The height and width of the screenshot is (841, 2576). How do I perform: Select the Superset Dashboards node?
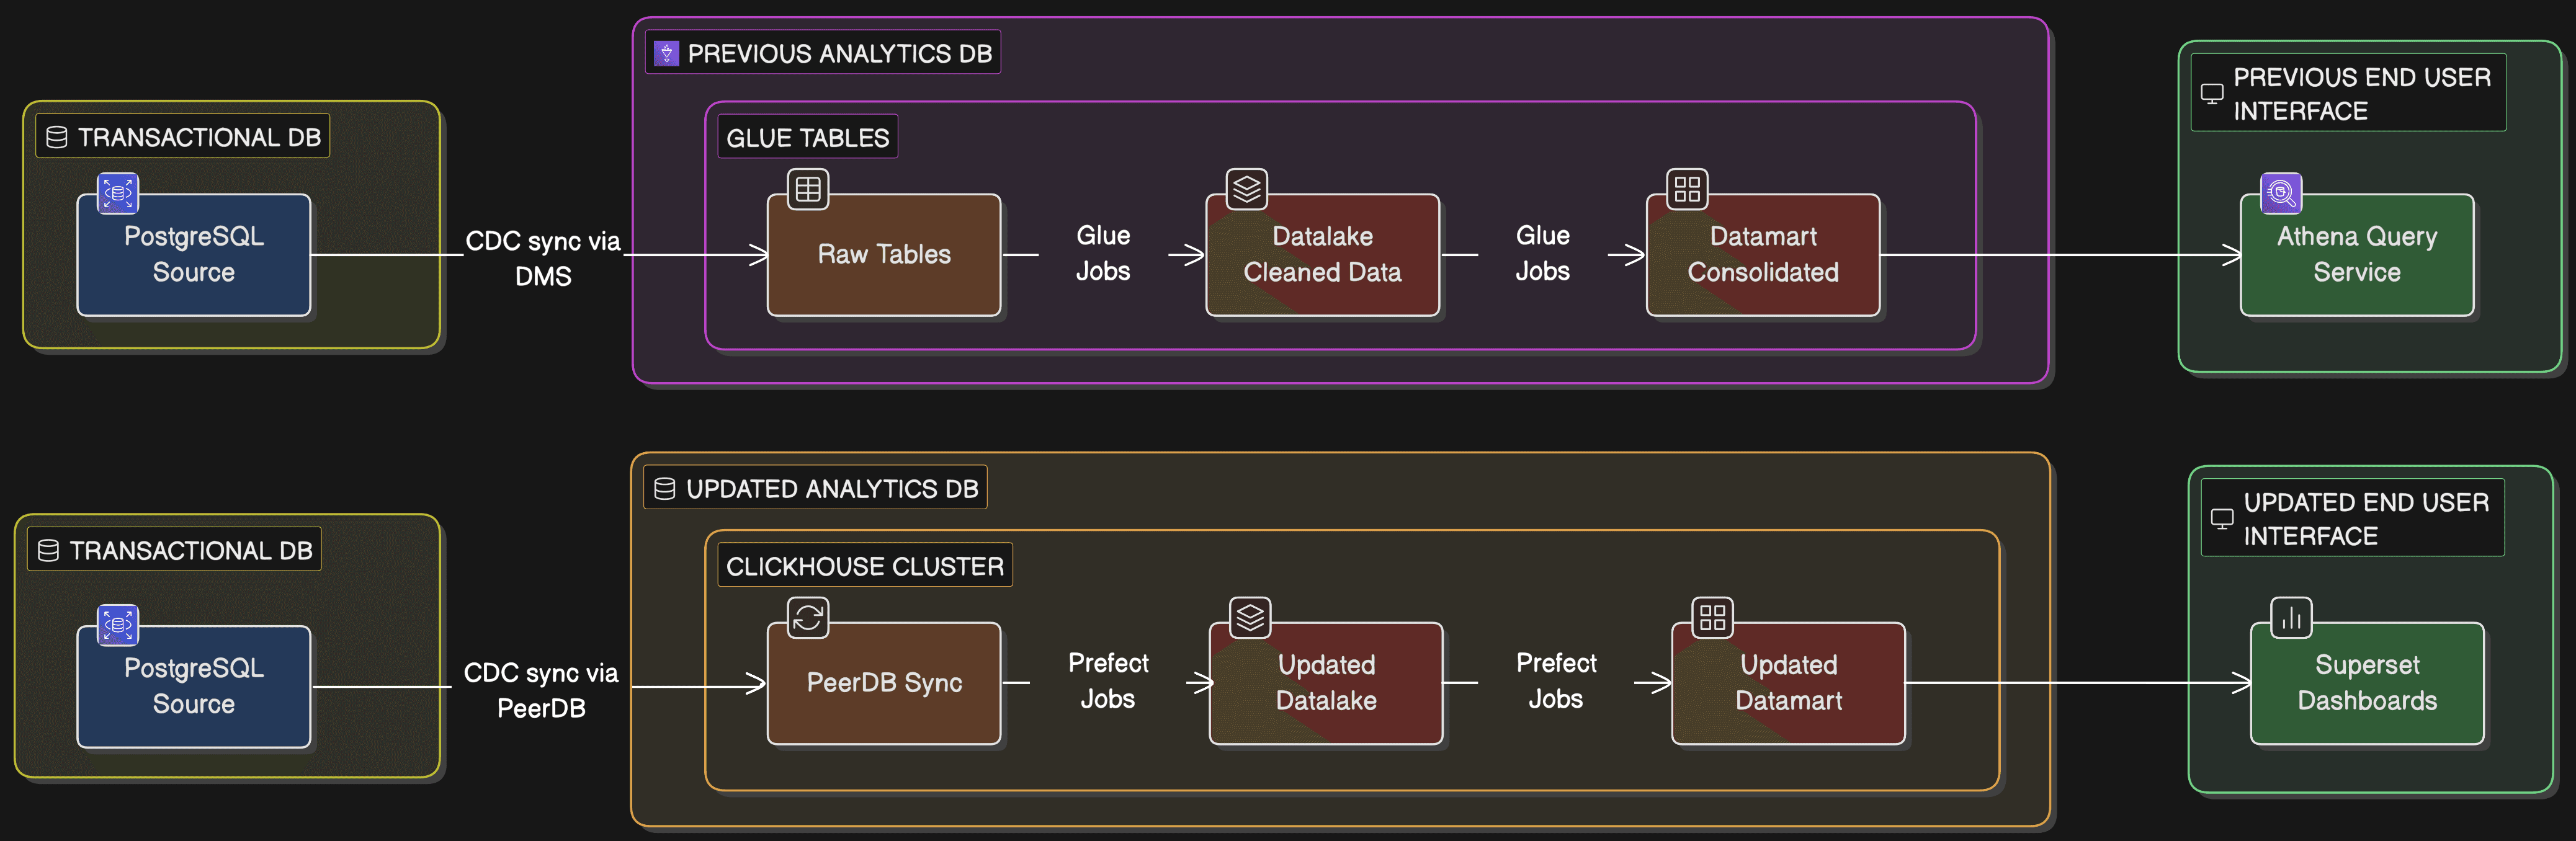(x=2366, y=683)
